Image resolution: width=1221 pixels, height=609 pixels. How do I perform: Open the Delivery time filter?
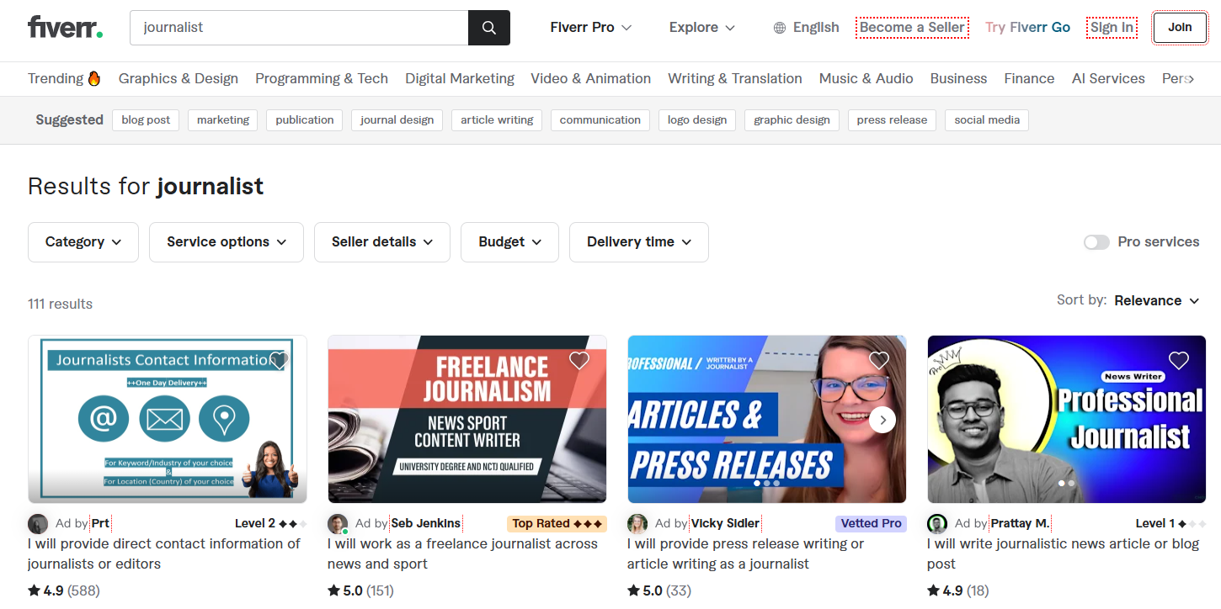pyautogui.click(x=638, y=241)
